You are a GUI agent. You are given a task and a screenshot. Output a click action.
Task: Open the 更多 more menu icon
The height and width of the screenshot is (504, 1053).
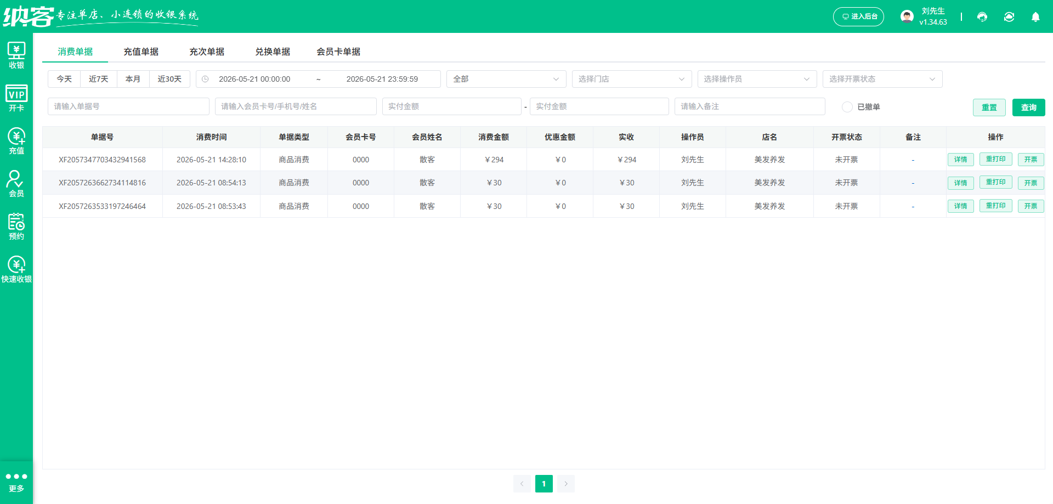[x=16, y=482]
